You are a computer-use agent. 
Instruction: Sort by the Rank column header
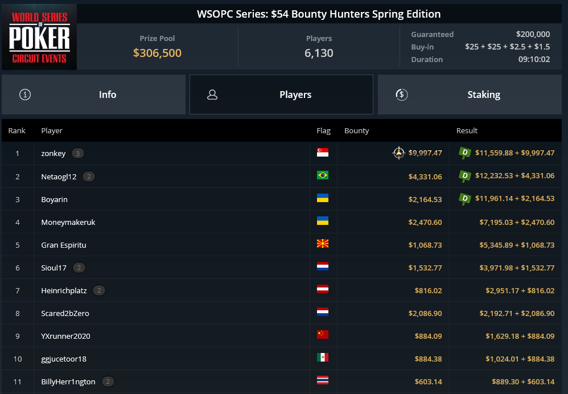click(x=17, y=130)
